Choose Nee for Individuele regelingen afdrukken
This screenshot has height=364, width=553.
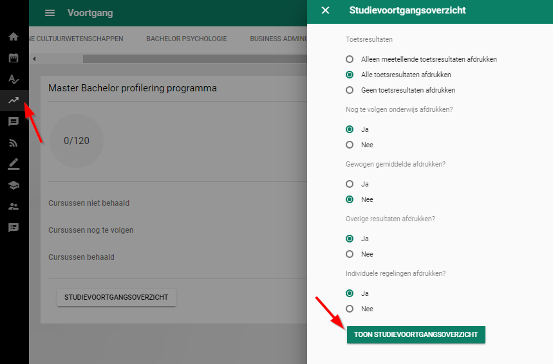point(359,309)
